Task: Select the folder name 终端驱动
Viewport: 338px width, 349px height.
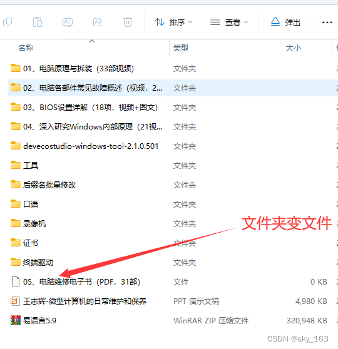Action: tap(38, 262)
